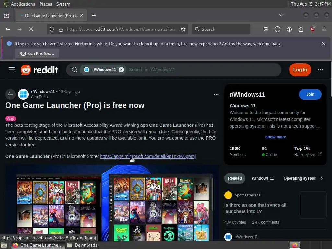Select One Game Launcher taskbar entry
The width and height of the screenshot is (332, 249).
tap(38, 245)
